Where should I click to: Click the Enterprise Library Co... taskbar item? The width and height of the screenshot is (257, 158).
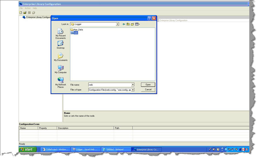146,149
